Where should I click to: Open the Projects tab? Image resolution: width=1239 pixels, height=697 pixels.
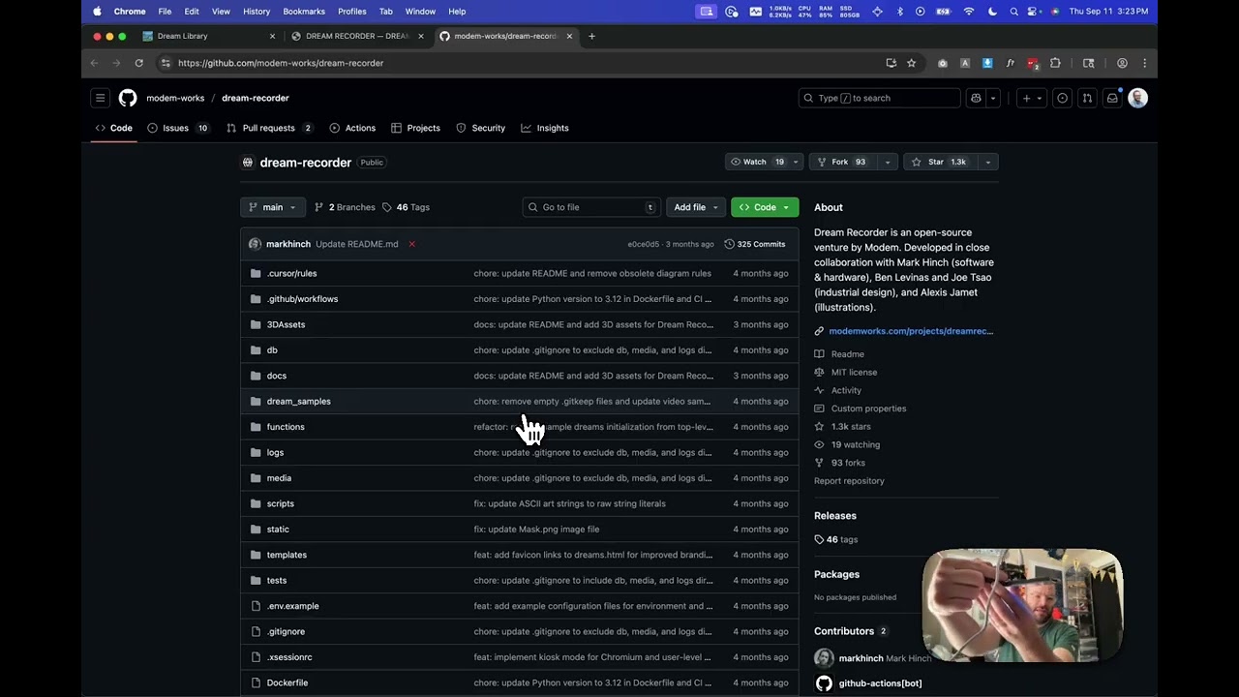coord(415,128)
